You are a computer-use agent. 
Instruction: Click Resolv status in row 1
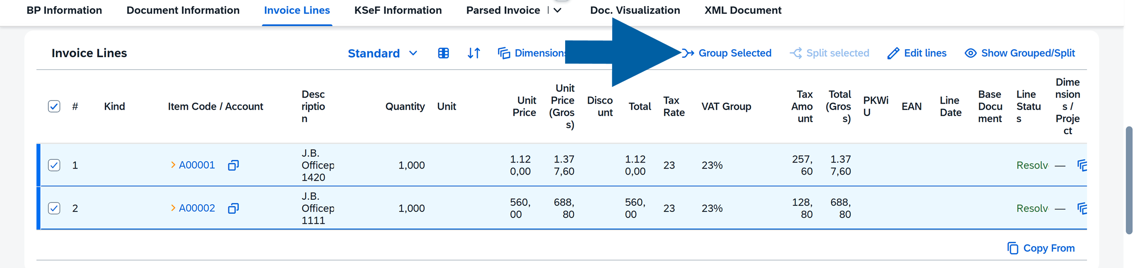[x=1032, y=165]
